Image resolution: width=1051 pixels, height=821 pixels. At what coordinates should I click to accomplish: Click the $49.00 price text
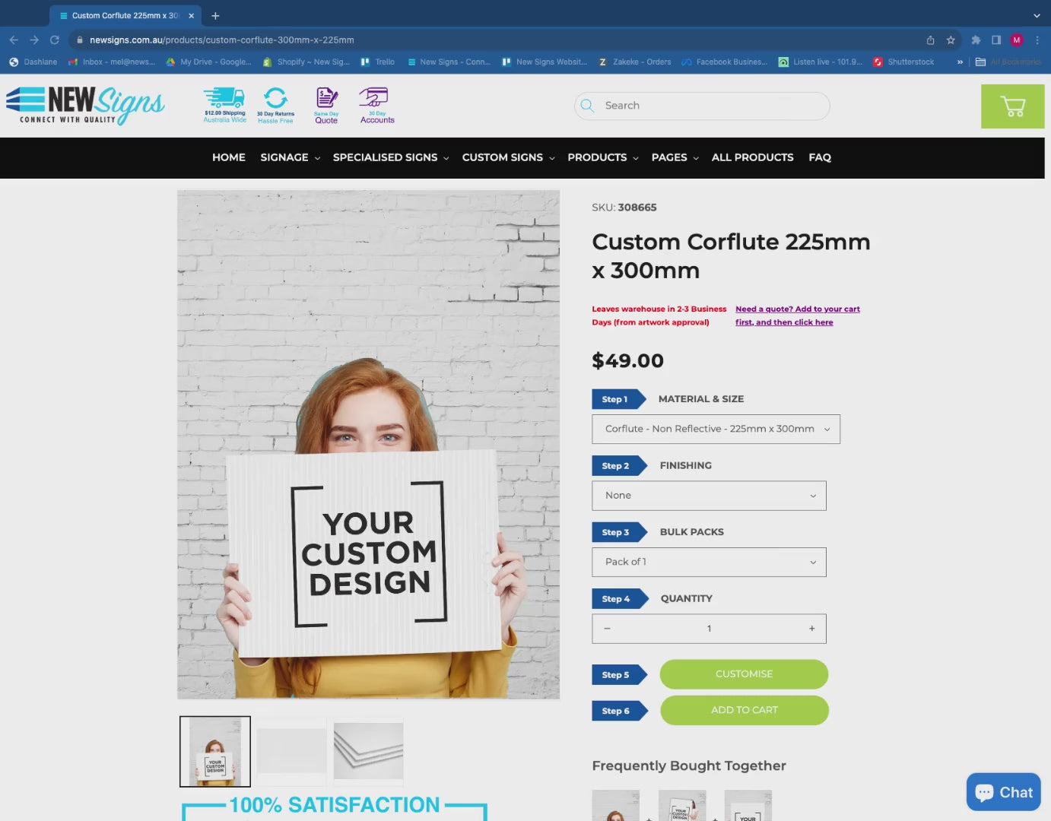(x=627, y=360)
